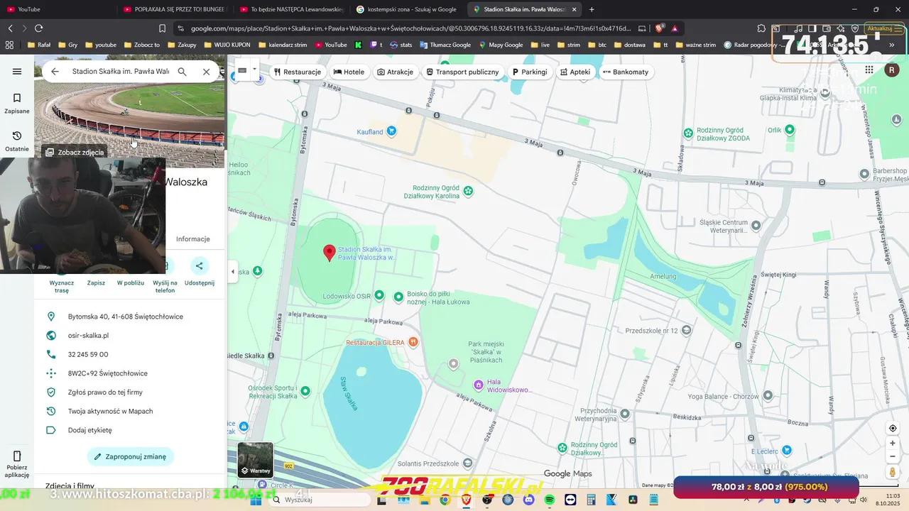
Task: Open Pobierz aplikację in the sidebar
Action: (17, 463)
